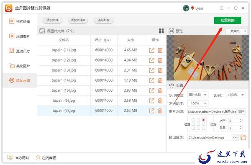This screenshot has width=251, height=165.
Task: Switch to 格式转换 in sidebar
Action: click(x=20, y=21)
